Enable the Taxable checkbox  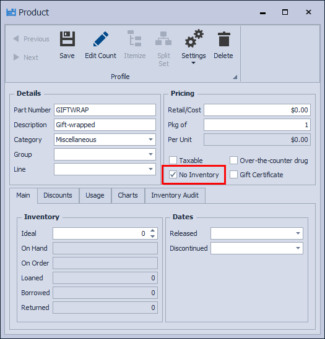pyautogui.click(x=173, y=161)
